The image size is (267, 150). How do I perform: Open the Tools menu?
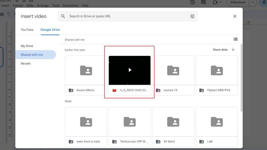pyautogui.click(x=56, y=6)
